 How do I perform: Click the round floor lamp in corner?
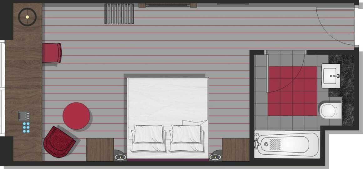pos(27,17)
